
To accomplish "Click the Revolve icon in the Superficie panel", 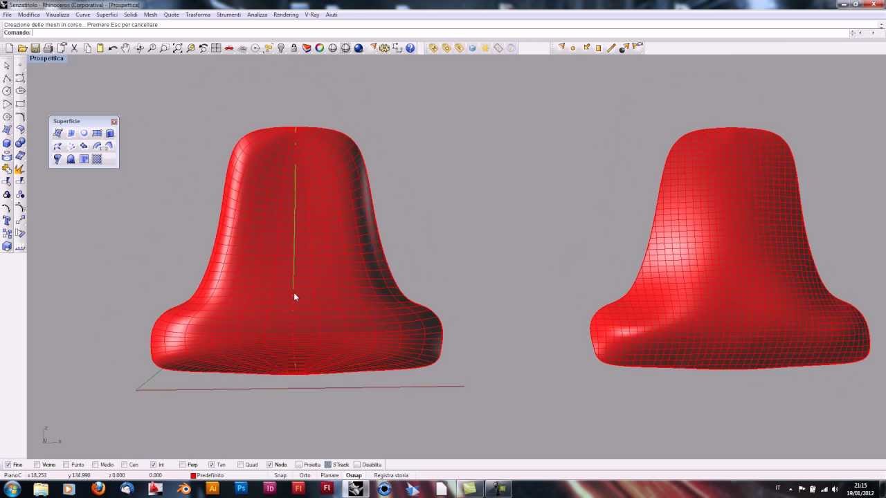I will tap(57, 159).
